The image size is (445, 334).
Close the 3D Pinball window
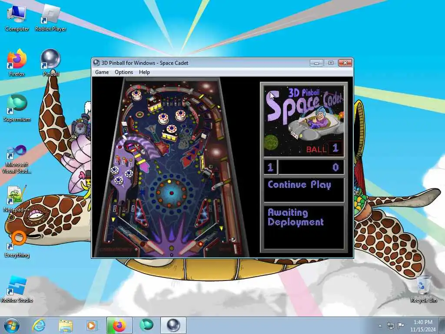[345, 63]
